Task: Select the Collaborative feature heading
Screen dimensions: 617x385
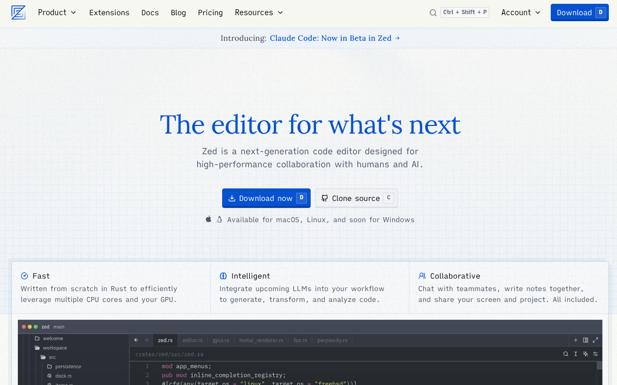Action: click(455, 276)
